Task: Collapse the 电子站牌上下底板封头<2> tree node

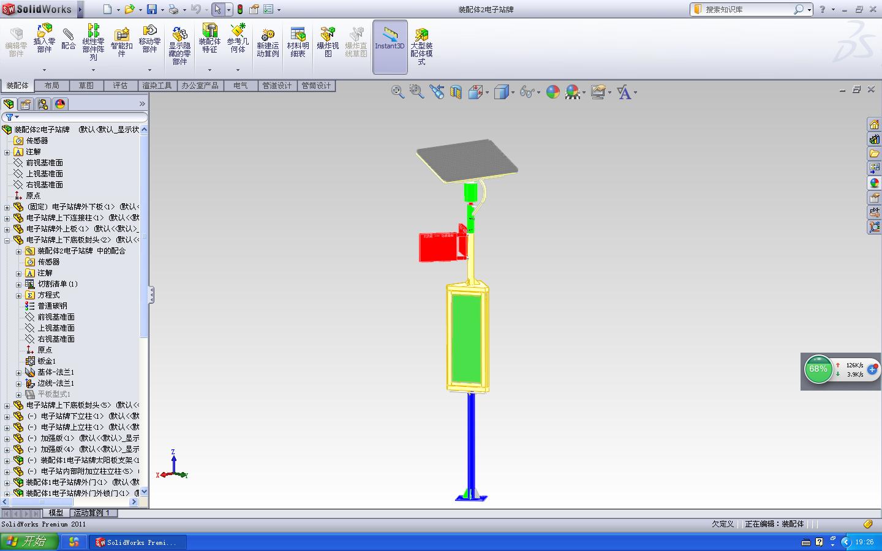Action: [7, 240]
